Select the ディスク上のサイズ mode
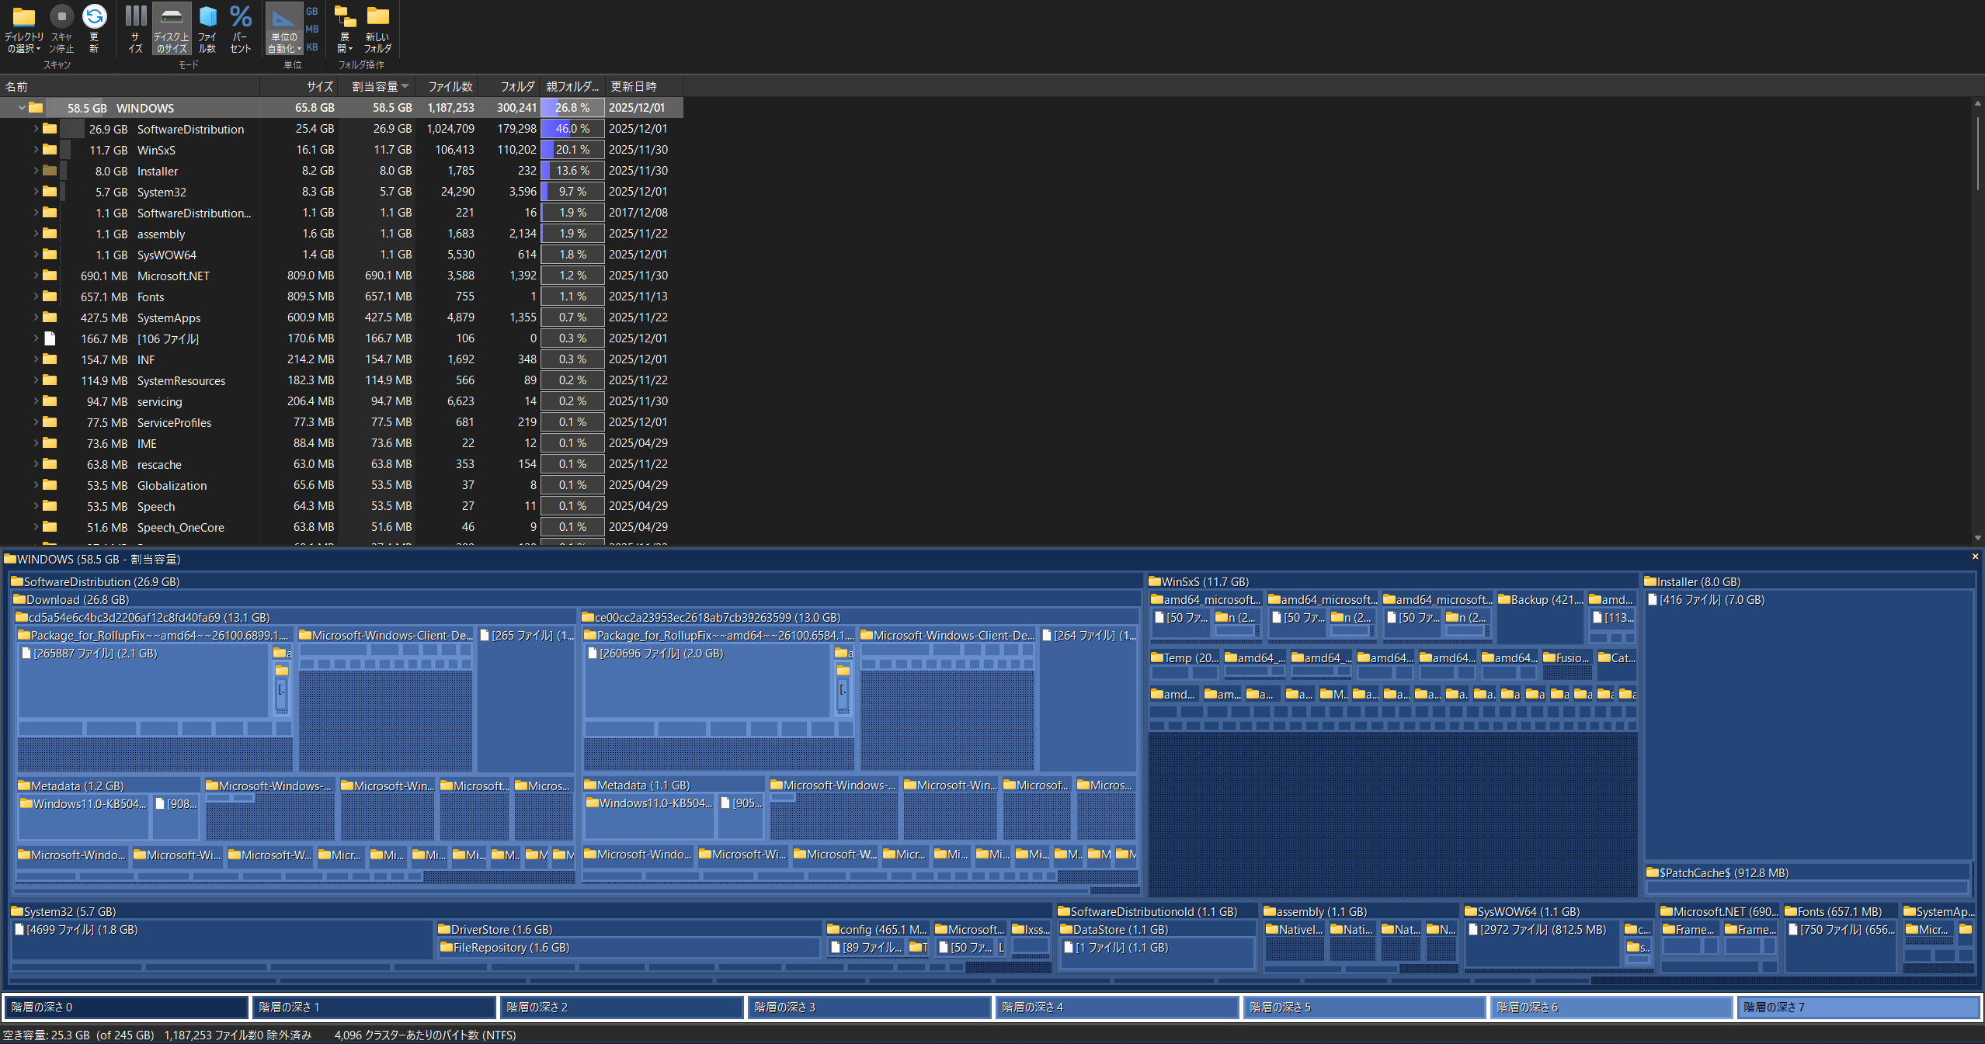The width and height of the screenshot is (1985, 1044). click(x=171, y=29)
